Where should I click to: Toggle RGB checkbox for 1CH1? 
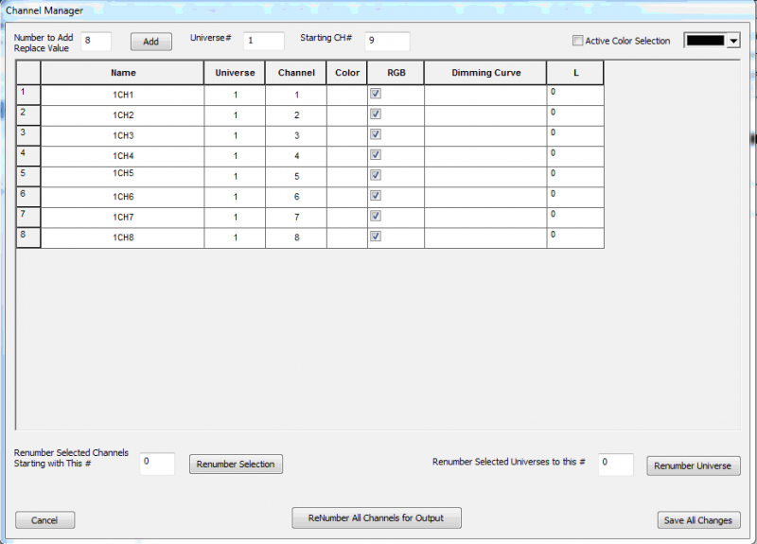376,94
